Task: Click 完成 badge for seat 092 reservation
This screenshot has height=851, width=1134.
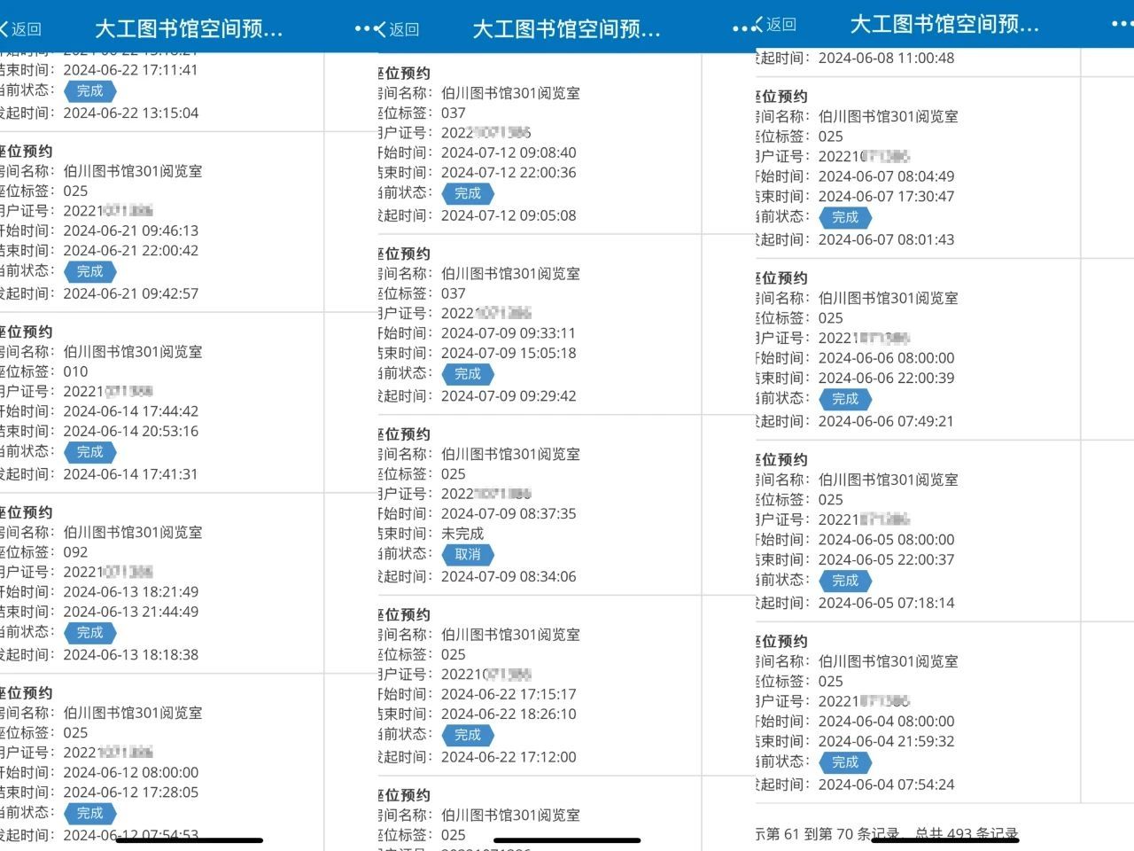Action: point(89,633)
